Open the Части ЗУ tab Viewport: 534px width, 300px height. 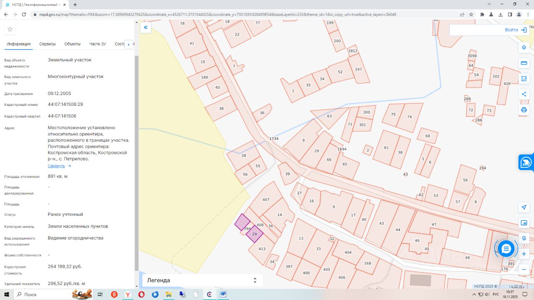(98, 44)
